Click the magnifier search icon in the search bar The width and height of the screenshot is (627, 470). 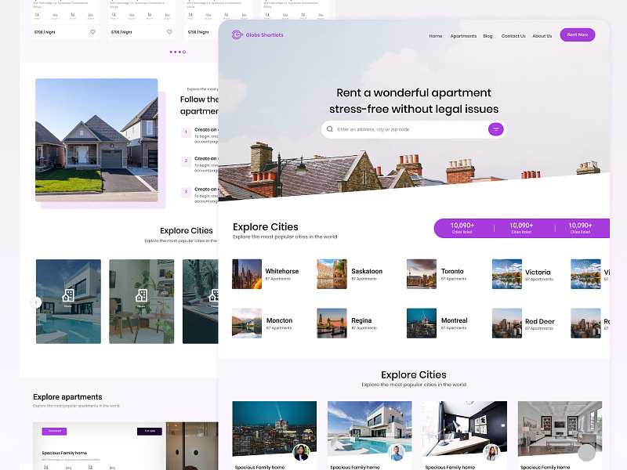click(330, 128)
